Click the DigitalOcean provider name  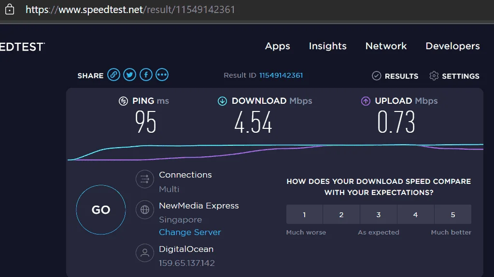(186, 249)
